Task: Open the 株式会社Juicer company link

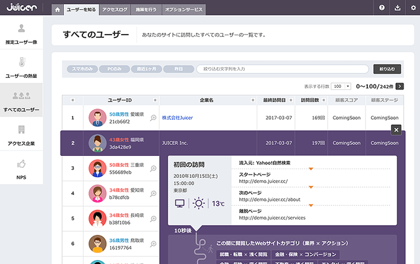Action: click(177, 117)
